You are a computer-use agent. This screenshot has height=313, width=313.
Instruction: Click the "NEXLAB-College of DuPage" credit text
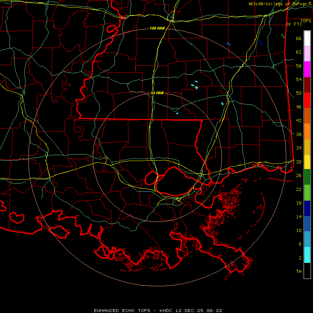pyautogui.click(x=278, y=4)
